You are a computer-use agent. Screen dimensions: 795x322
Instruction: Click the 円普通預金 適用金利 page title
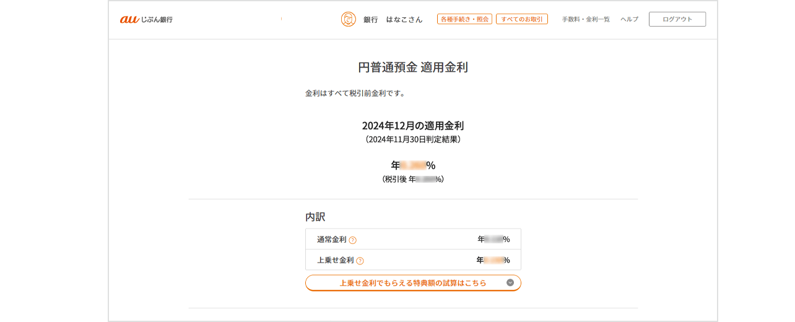tap(413, 67)
